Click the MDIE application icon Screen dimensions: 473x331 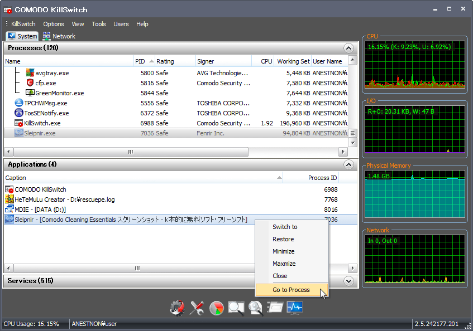pyautogui.click(x=9, y=209)
